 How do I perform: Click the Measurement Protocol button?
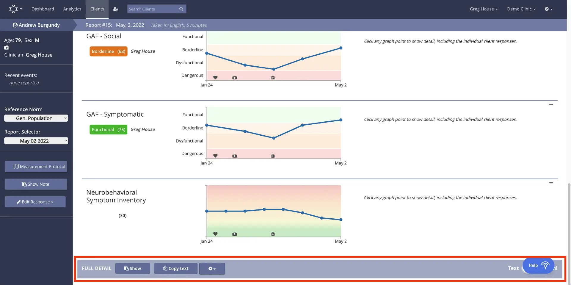pos(36,166)
